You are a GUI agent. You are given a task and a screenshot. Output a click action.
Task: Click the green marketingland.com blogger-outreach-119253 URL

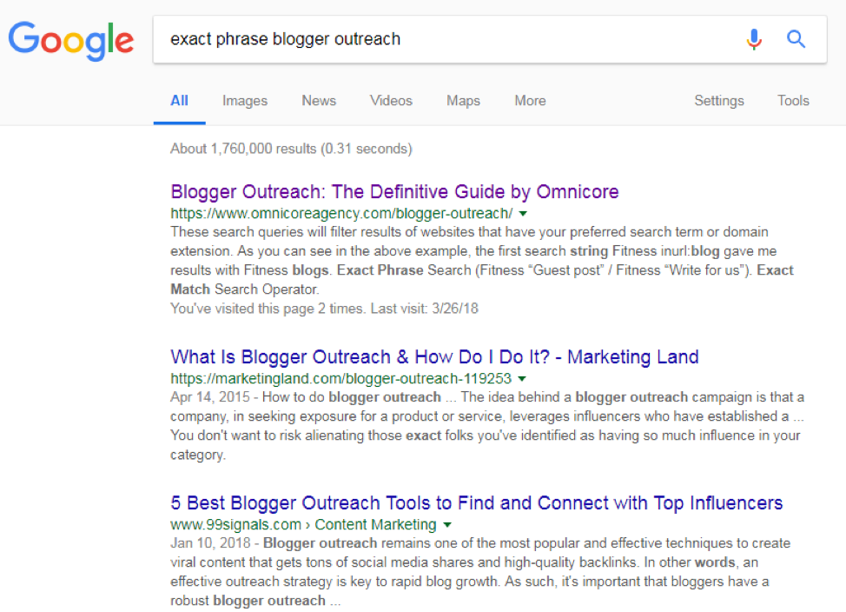[341, 379]
